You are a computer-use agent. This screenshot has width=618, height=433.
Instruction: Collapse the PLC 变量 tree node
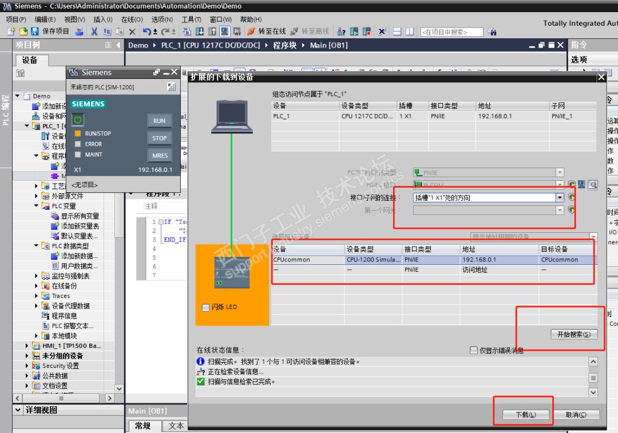click(x=36, y=206)
